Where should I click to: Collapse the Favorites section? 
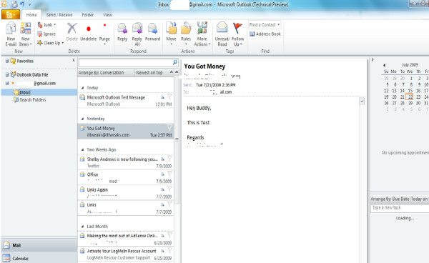[7, 61]
